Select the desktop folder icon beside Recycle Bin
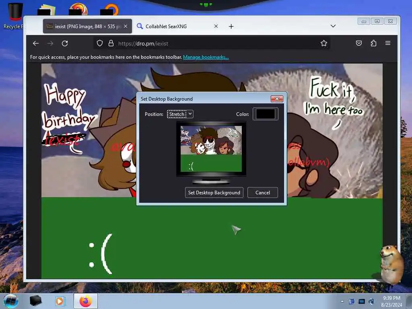 (x=47, y=9)
